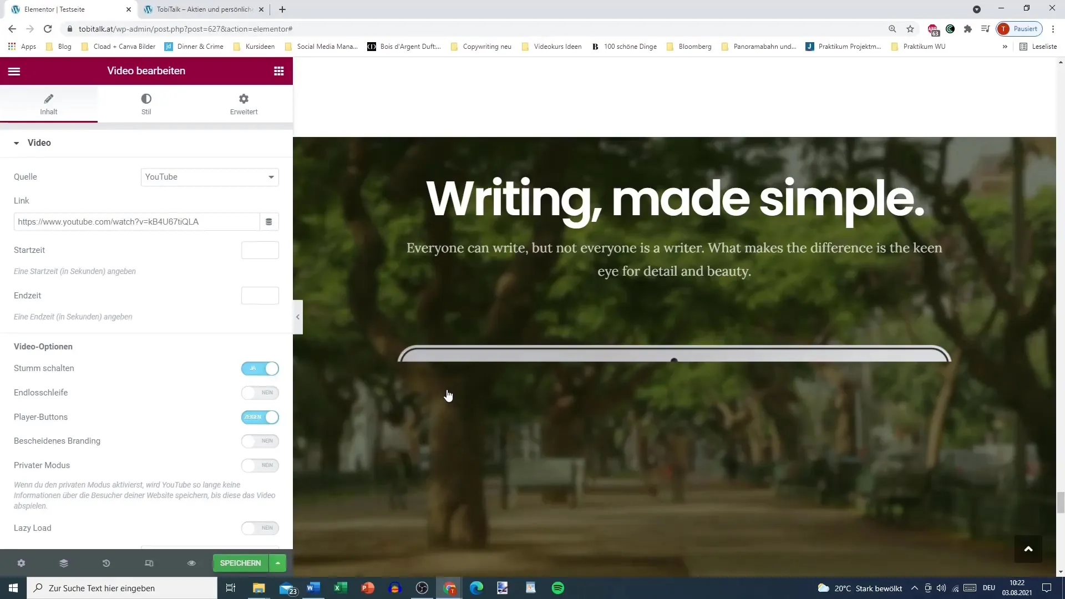1065x599 pixels.
Task: Open Elementor page settings gear
Action: pyautogui.click(x=21, y=563)
